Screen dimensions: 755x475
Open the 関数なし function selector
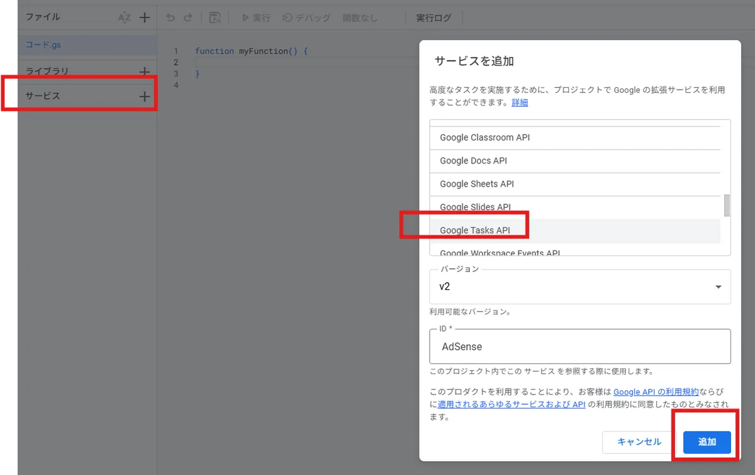coord(361,18)
